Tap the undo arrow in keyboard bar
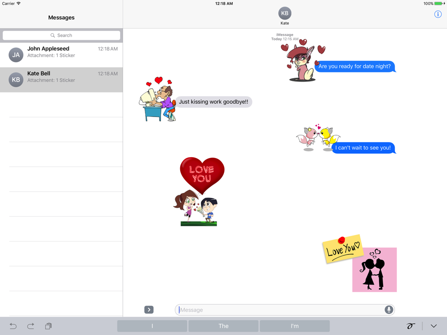This screenshot has width=447, height=335. 13,326
